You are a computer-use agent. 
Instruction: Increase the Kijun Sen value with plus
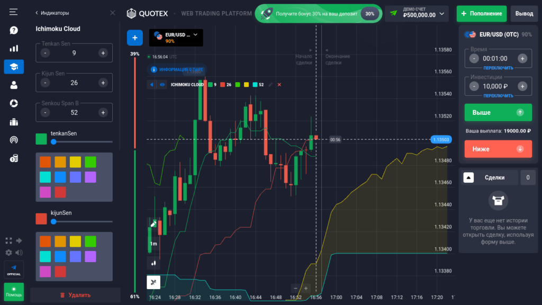click(x=103, y=83)
